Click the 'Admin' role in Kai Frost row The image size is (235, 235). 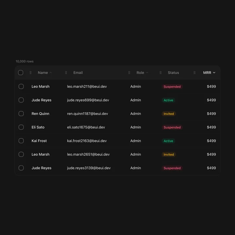pos(135,141)
